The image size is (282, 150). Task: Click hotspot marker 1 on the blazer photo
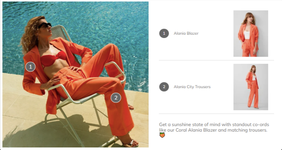tap(30, 67)
